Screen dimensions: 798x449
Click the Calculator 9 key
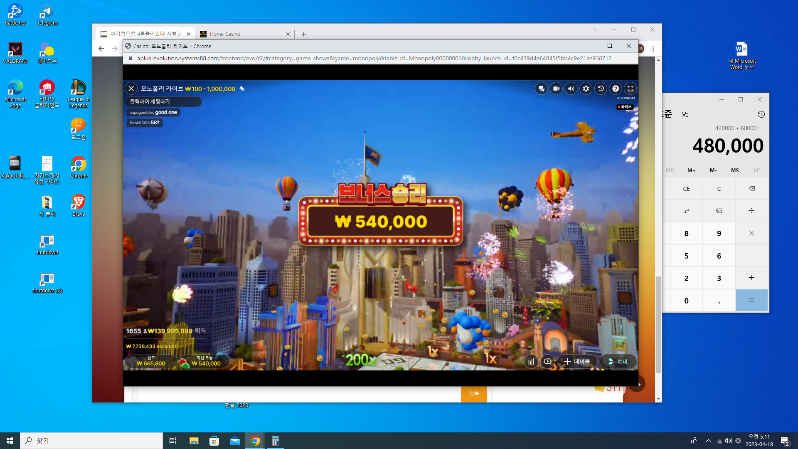coord(719,233)
